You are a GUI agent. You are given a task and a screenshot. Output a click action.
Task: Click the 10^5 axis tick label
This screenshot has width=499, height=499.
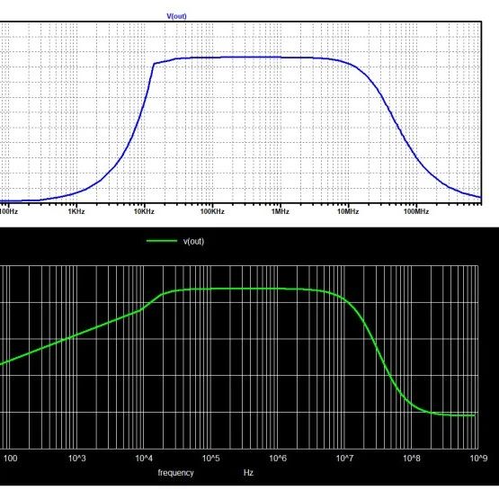(x=210, y=459)
